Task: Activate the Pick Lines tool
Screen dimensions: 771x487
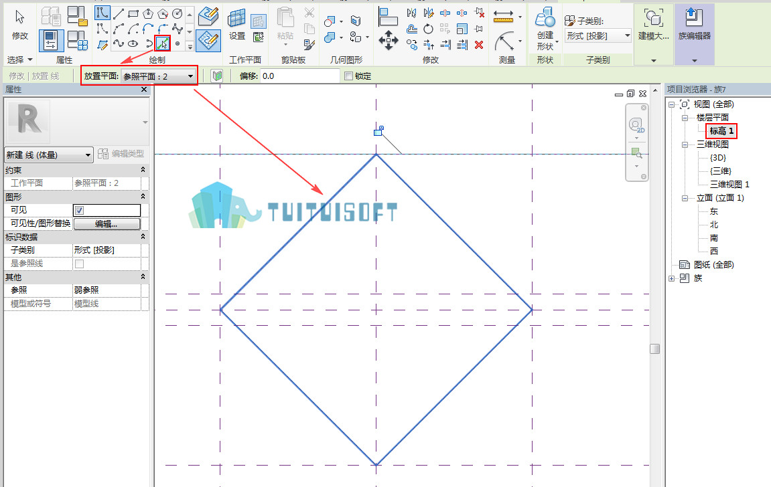Action: point(162,43)
